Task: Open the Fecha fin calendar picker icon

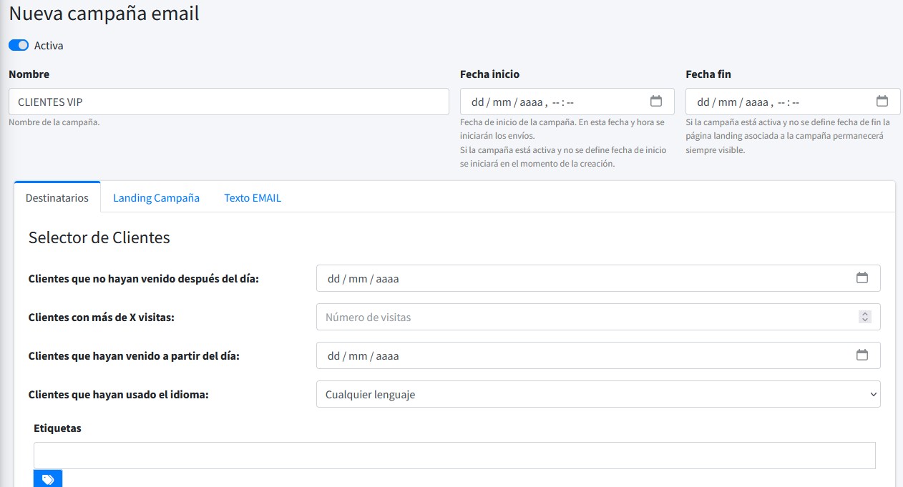Action: [x=882, y=101]
